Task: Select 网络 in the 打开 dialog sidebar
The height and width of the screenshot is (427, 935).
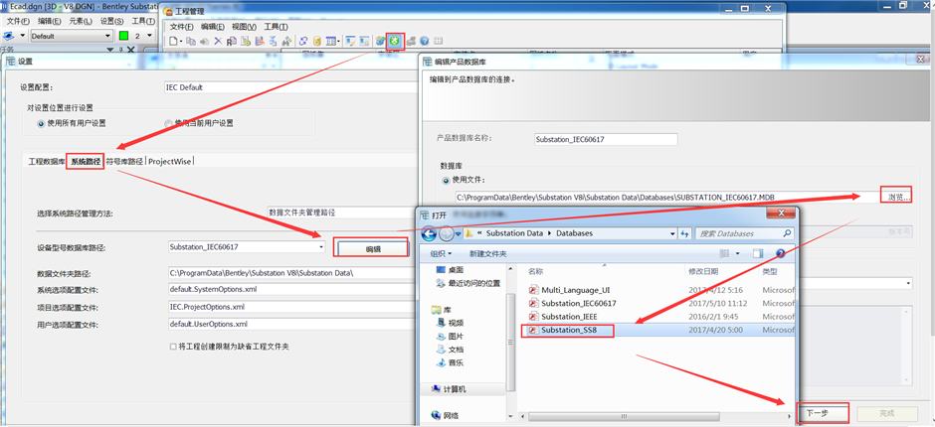Action: pos(445,415)
